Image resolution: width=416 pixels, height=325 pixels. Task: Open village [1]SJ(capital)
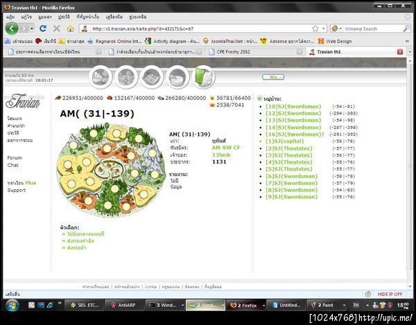pos(285,141)
